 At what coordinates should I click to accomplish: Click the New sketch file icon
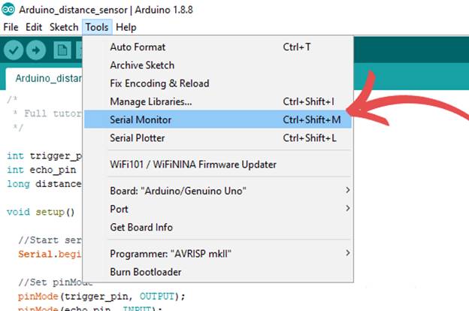tap(62, 50)
